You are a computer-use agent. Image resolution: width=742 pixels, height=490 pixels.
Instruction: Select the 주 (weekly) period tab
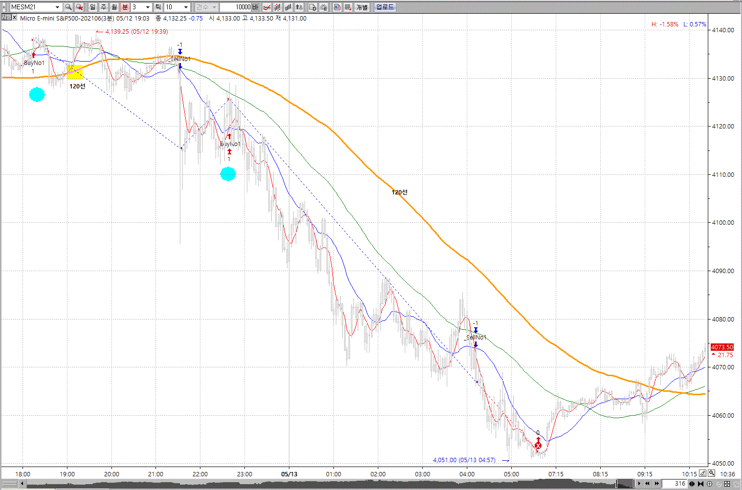pyautogui.click(x=103, y=7)
